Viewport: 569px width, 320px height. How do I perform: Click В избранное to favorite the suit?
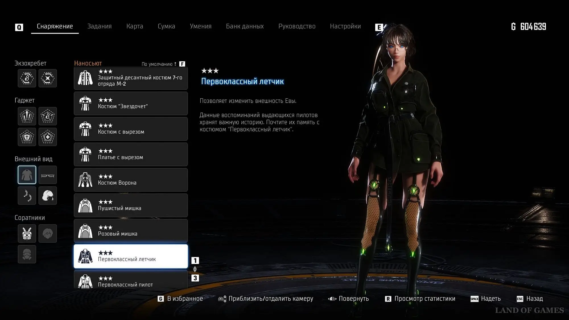pyautogui.click(x=185, y=299)
